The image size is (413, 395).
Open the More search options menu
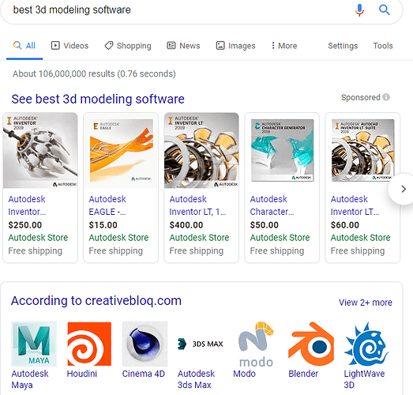click(x=284, y=46)
